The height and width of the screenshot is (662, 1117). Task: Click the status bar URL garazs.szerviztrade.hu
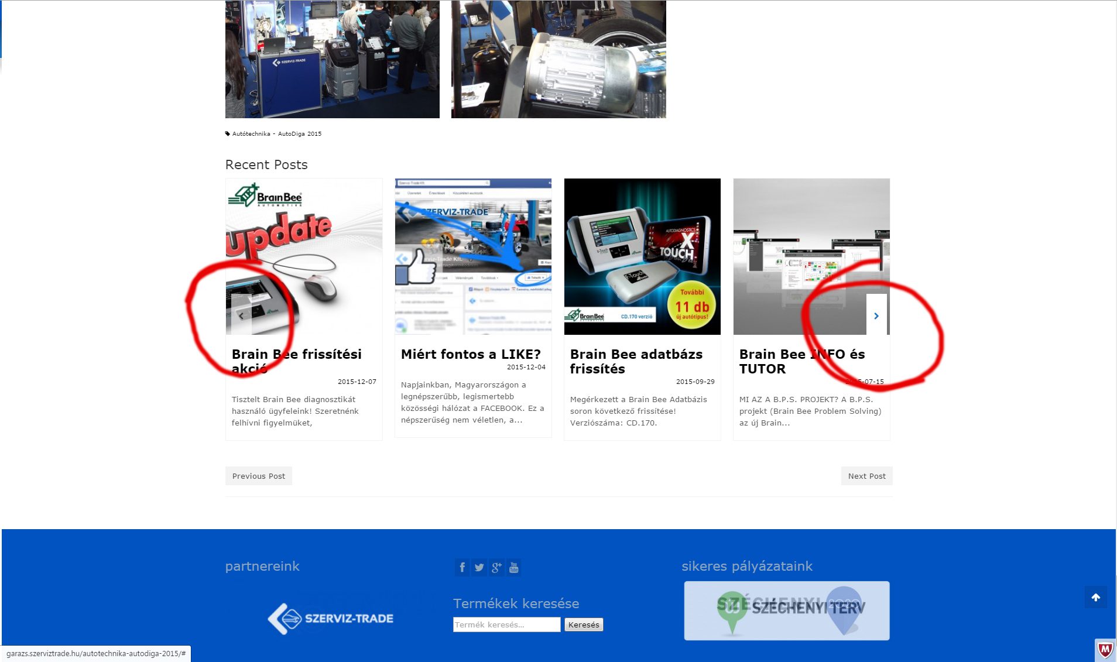coord(96,653)
